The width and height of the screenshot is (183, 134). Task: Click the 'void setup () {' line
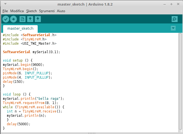(x=18, y=60)
